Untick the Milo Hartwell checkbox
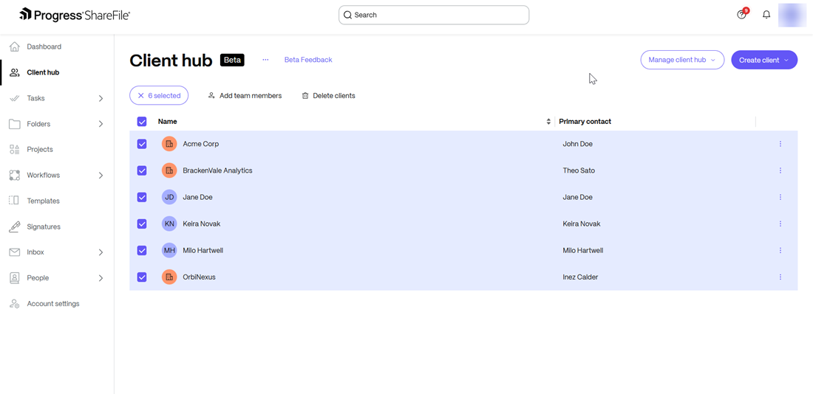This screenshot has width=813, height=394. pyautogui.click(x=142, y=251)
